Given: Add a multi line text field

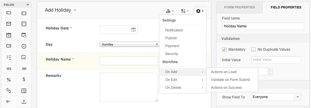Looking at the screenshot, I should click(x=24, y=13).
